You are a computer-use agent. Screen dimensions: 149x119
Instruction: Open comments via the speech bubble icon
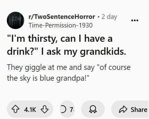[63, 109]
